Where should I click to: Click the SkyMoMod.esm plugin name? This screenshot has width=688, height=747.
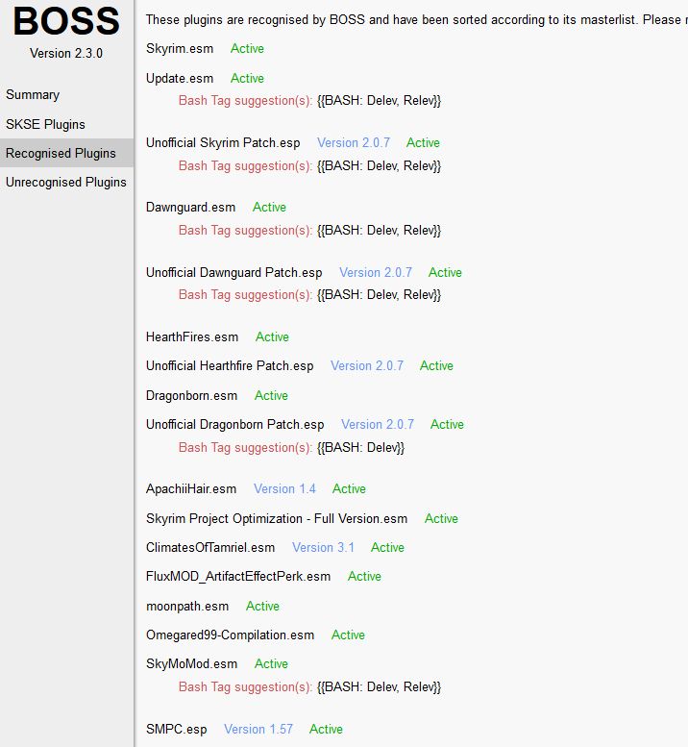191,663
